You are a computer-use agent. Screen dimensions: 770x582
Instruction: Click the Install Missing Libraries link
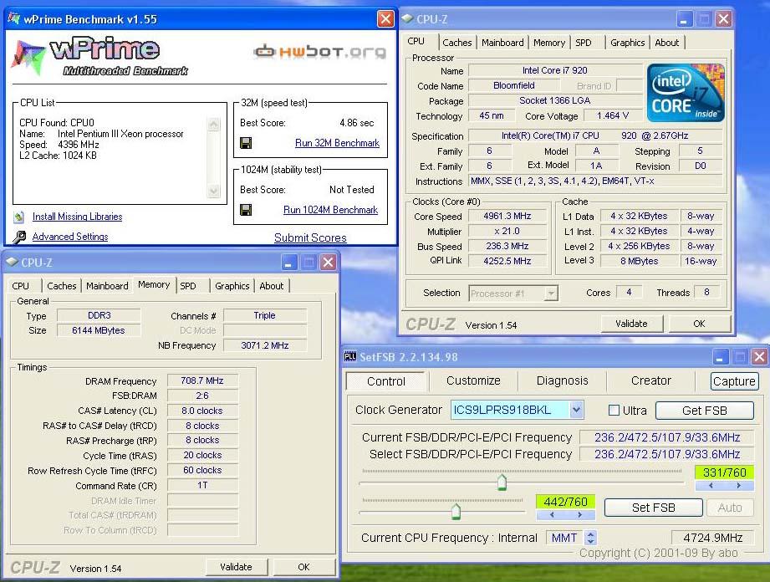[77, 217]
